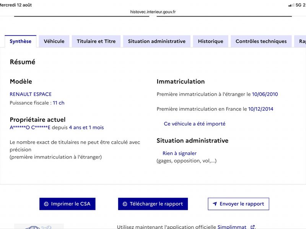This screenshot has width=306, height=229.
Task: Click the printer icon in Imprimer le CSA
Action: [x=46, y=204]
